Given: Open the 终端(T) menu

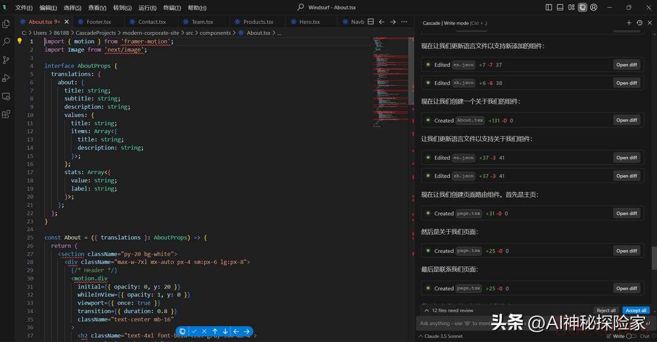Looking at the screenshot, I should [172, 8].
